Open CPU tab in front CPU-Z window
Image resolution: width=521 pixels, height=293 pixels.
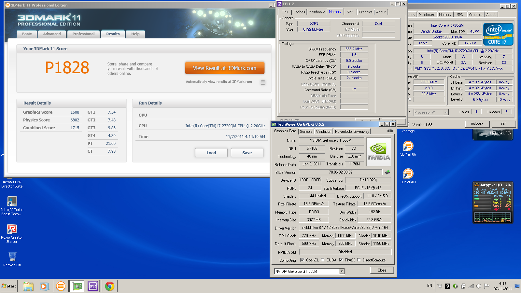point(285,12)
